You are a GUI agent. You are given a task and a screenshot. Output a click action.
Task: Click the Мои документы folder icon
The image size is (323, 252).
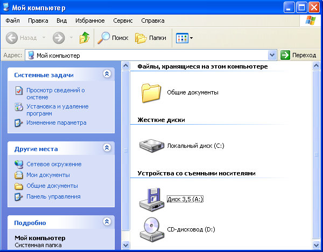18,175
